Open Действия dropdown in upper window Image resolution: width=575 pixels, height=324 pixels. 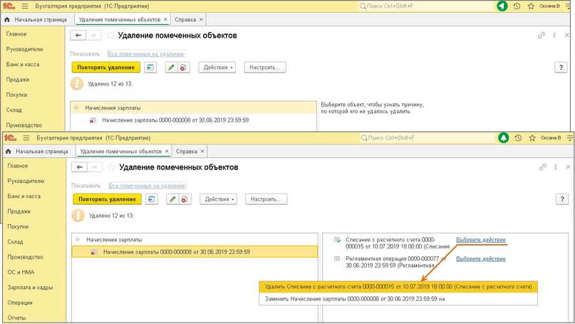[x=217, y=68]
